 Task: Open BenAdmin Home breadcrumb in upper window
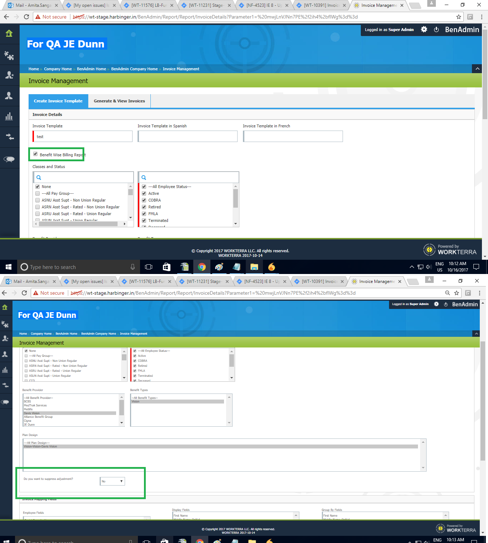[x=91, y=69]
